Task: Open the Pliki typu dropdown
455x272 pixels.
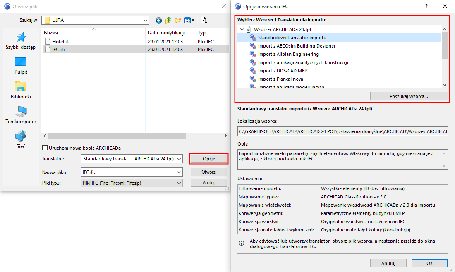Action: coord(180,183)
